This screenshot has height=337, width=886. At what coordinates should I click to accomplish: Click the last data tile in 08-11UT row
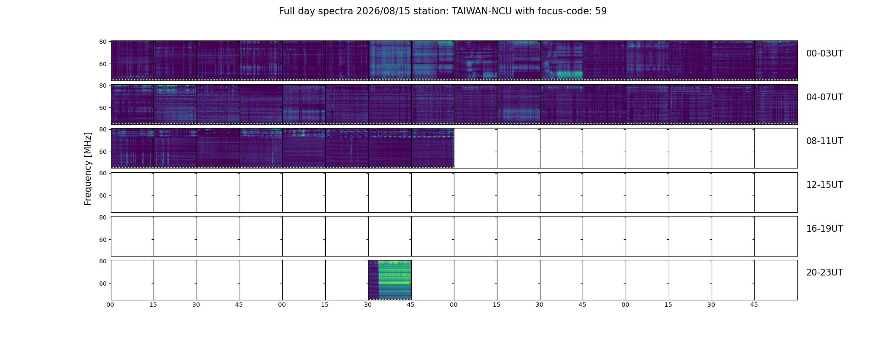(433, 148)
